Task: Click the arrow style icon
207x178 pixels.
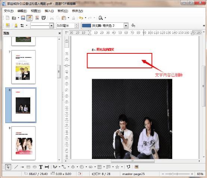Action: (x=22, y=25)
